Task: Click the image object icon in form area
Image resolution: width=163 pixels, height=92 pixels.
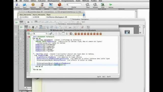Action: (127, 32)
